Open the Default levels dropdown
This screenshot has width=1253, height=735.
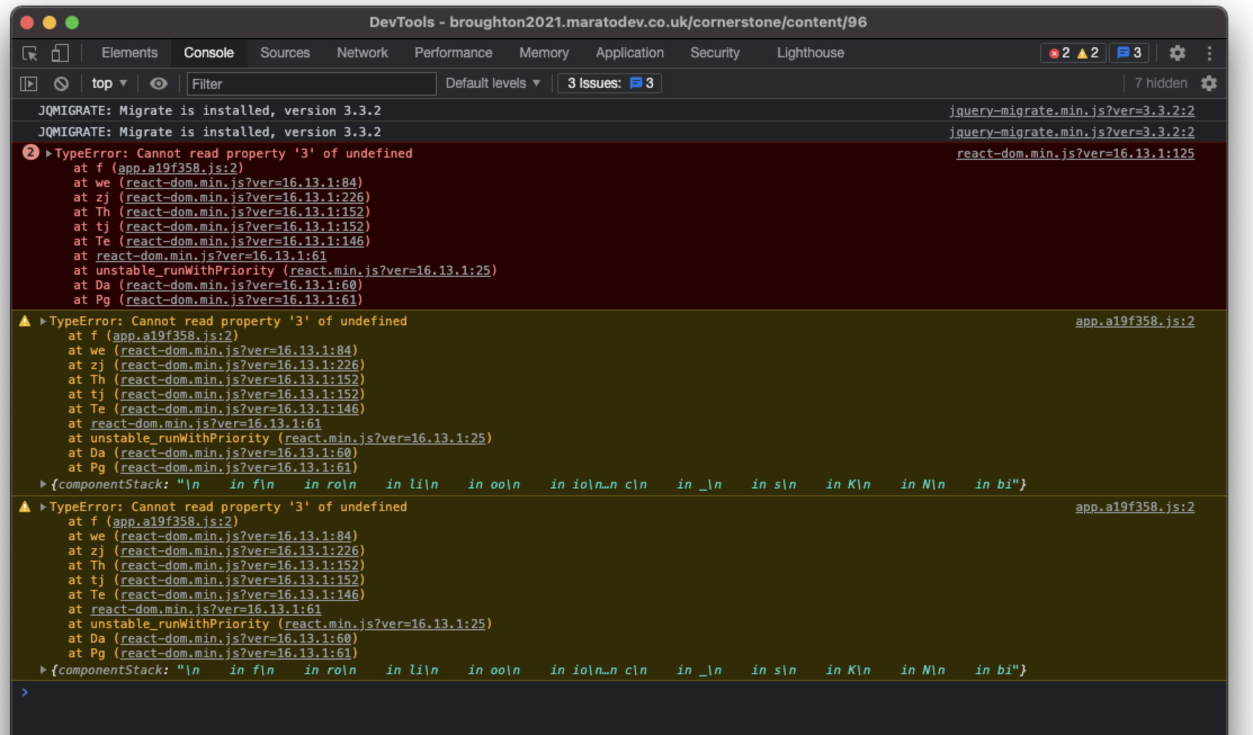[x=493, y=83]
